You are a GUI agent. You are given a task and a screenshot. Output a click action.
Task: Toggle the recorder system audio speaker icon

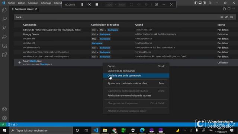pos(139,4)
